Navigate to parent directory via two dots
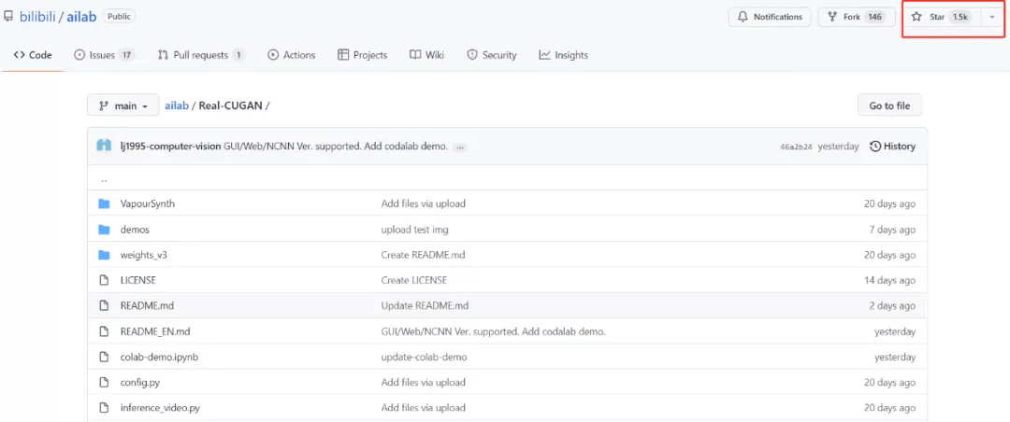 point(104,178)
